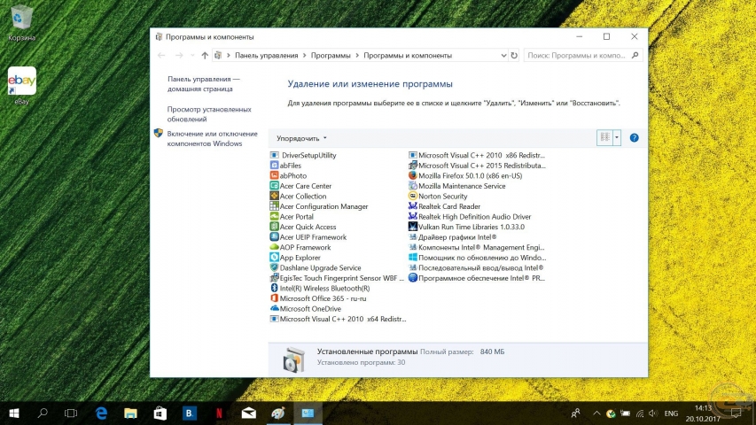Open the eBay desktop shortcut
756x425 pixels.
[x=21, y=85]
